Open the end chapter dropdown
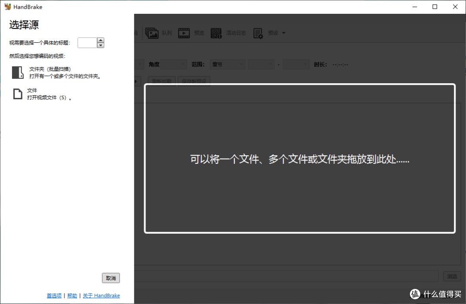 coord(296,64)
